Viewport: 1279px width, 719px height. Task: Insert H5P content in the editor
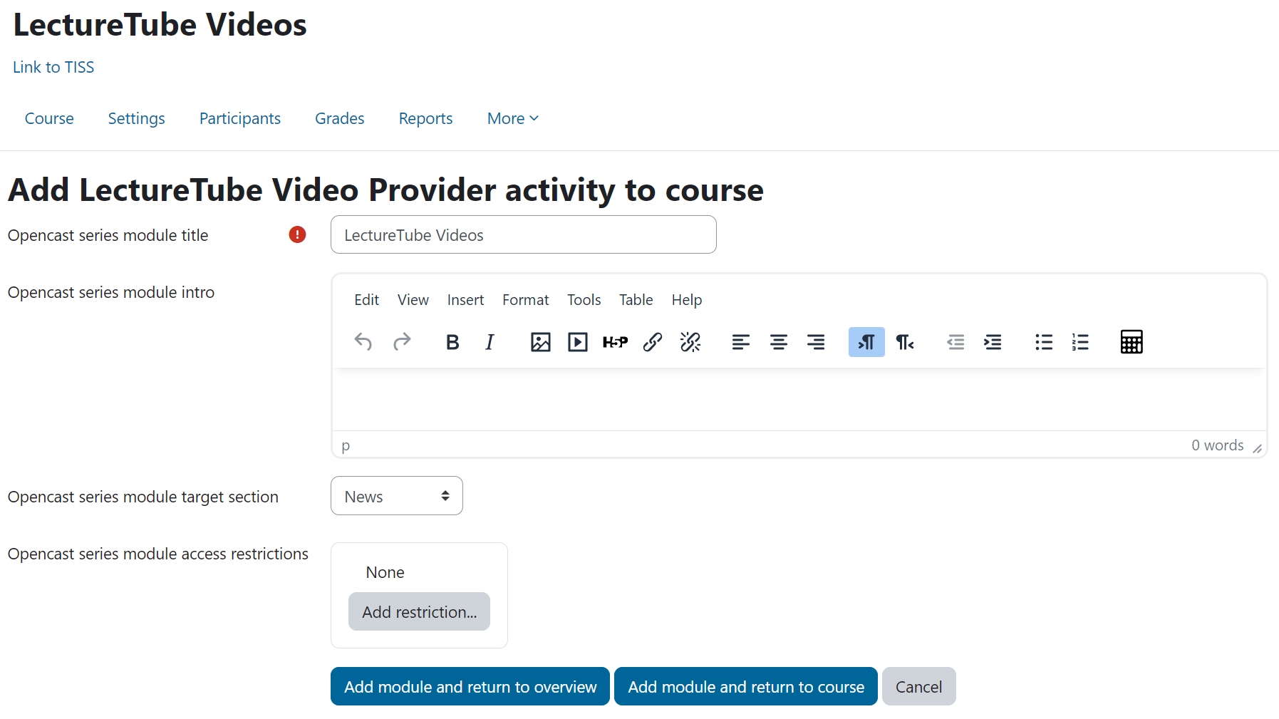pyautogui.click(x=615, y=342)
